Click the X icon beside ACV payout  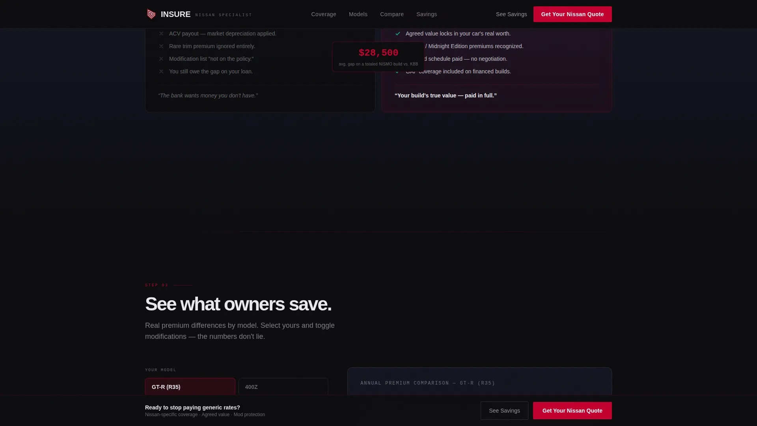[161, 34]
